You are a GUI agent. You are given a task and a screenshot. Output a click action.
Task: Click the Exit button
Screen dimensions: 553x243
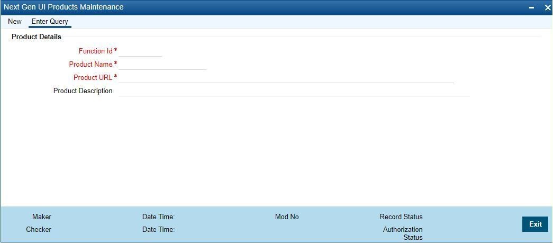pos(535,224)
